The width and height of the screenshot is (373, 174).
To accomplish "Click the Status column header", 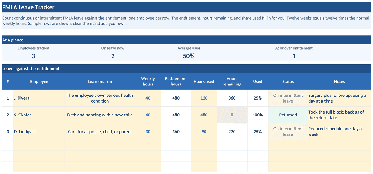I will [288, 81].
